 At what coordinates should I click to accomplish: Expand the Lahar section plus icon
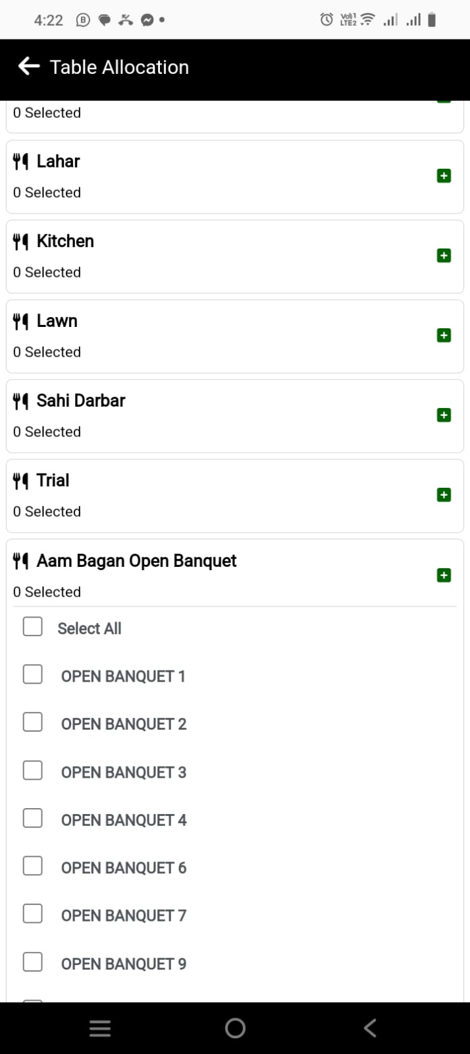[444, 176]
